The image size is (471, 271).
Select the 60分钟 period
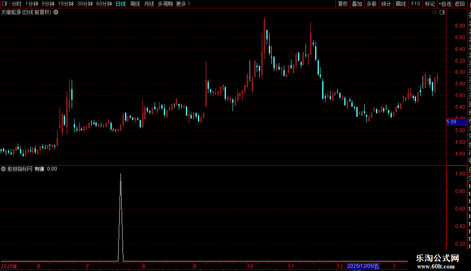click(104, 4)
